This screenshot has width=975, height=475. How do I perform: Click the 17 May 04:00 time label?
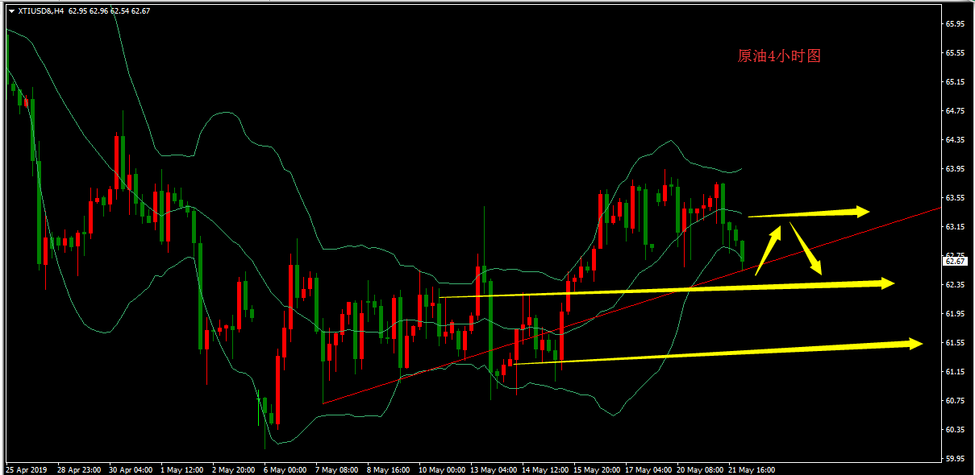click(x=648, y=469)
